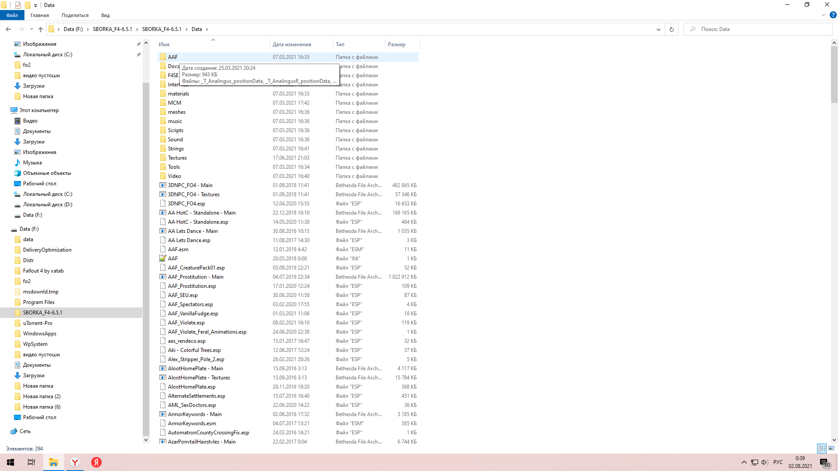Open the Explorer help icon

click(x=833, y=15)
